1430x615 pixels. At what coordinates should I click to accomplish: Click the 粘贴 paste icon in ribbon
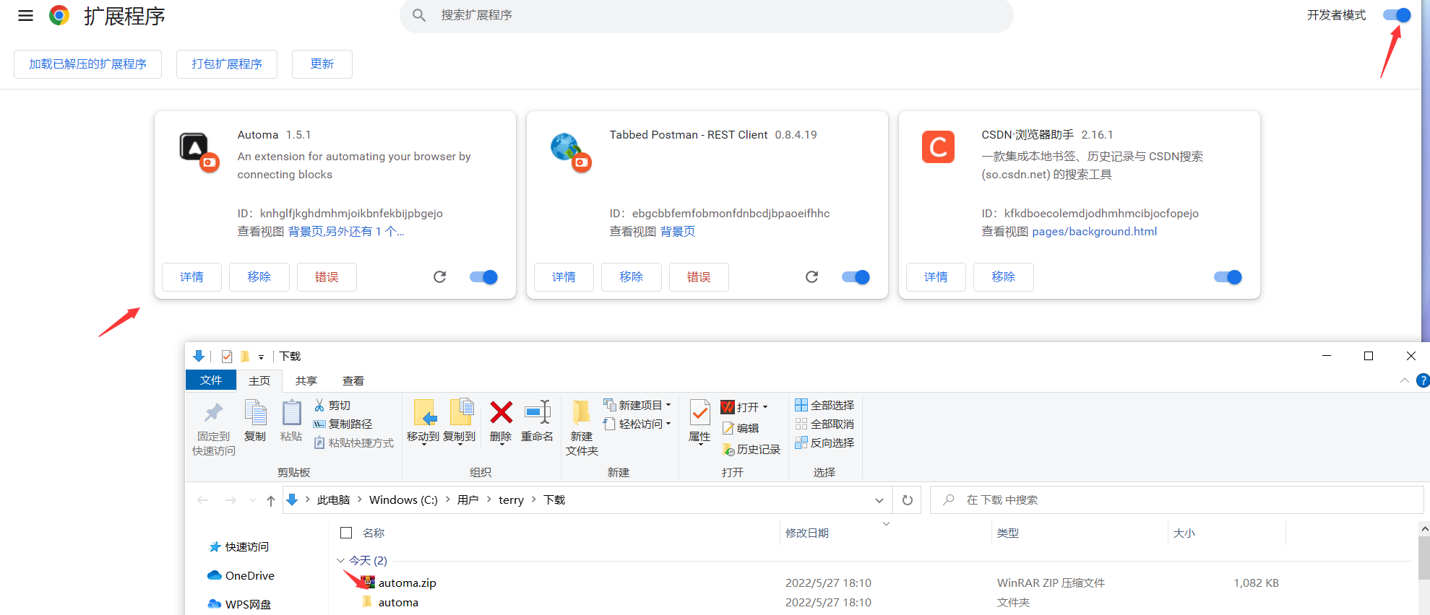click(291, 412)
